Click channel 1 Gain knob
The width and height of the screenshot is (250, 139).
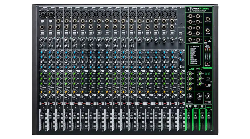click(x=42, y=39)
